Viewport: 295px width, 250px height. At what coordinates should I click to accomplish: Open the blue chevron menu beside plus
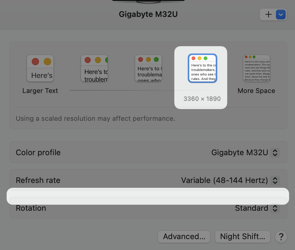[x=281, y=14]
